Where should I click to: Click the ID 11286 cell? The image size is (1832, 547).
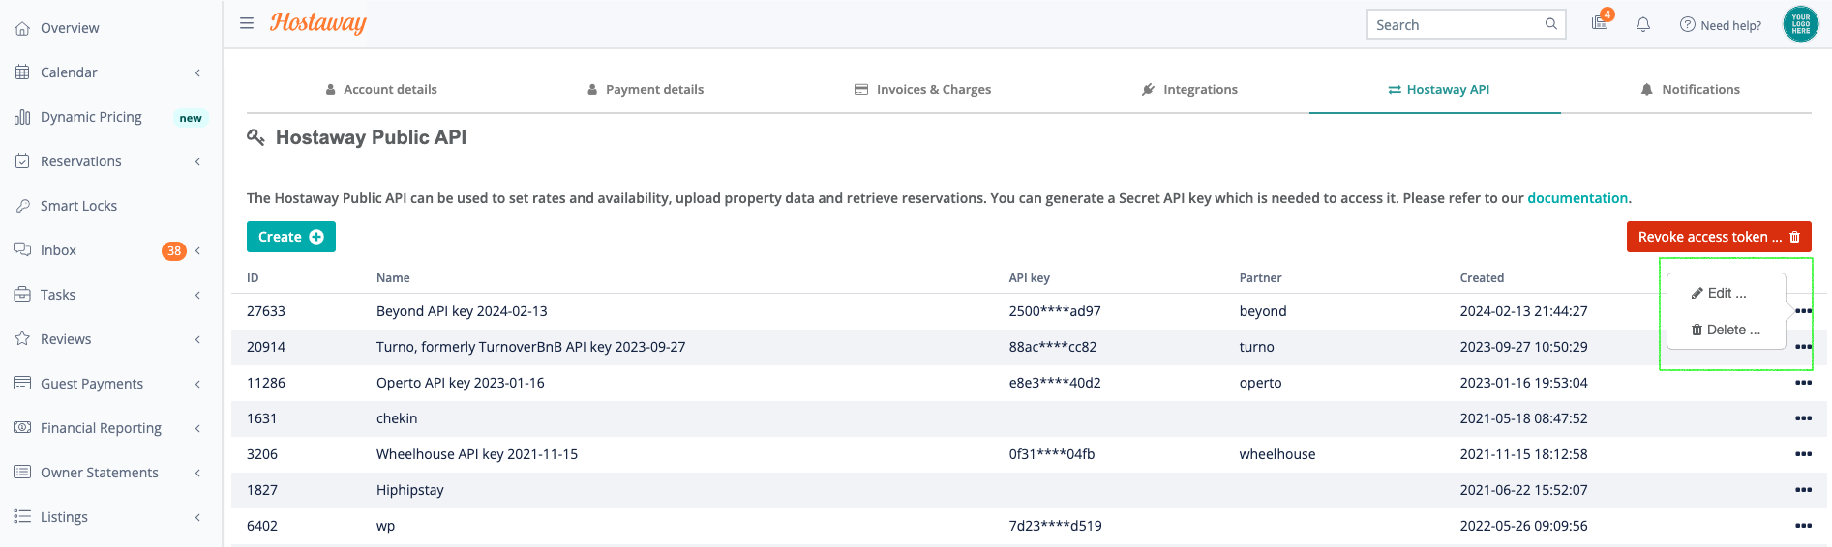click(266, 383)
